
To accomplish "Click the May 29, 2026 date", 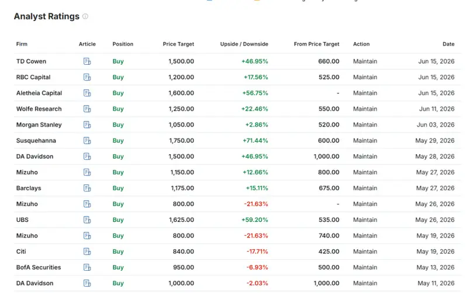I will point(435,141).
